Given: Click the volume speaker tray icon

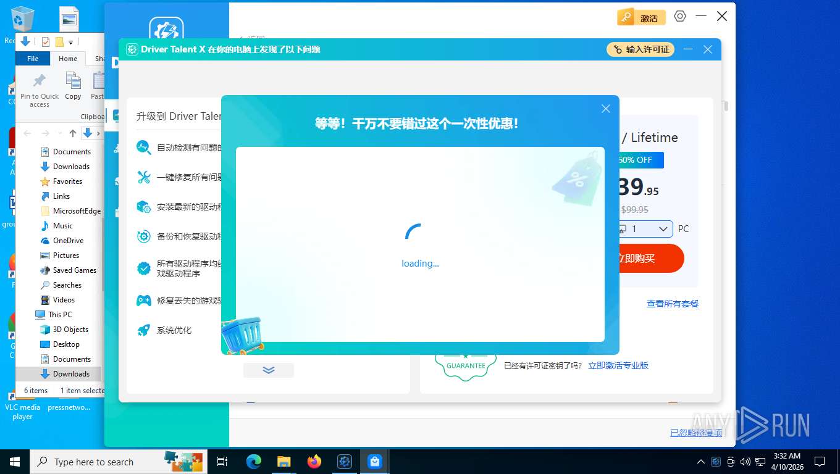Looking at the screenshot, I should tap(745, 462).
